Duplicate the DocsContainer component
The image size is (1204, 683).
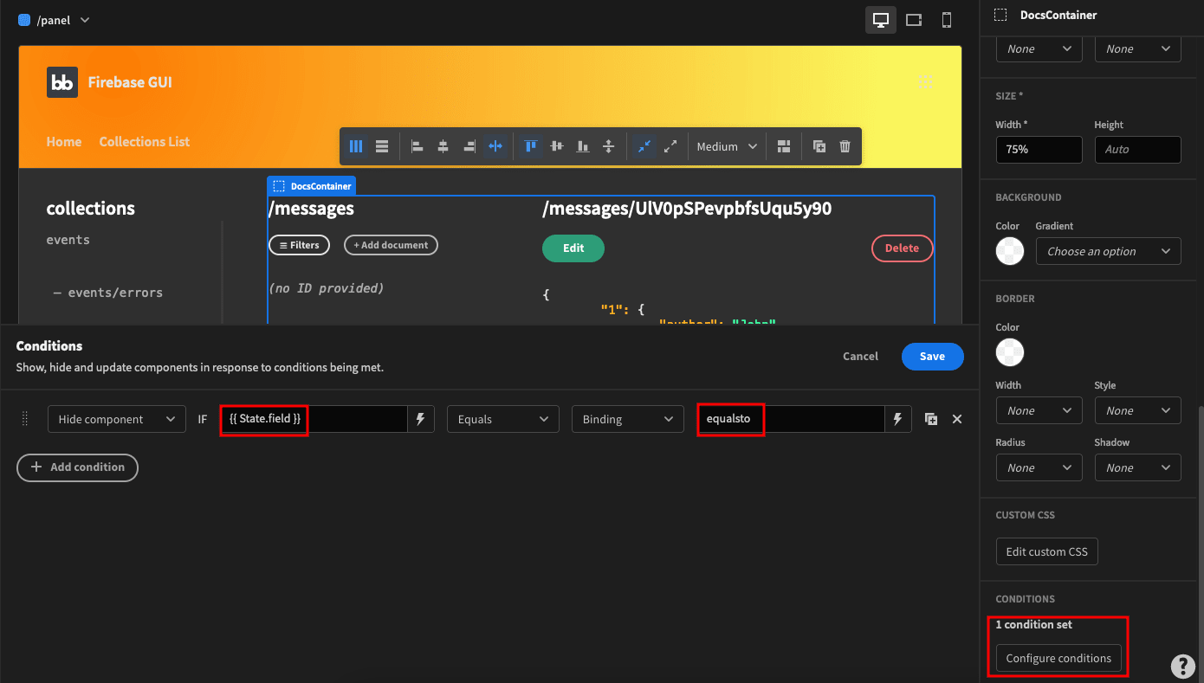click(x=819, y=146)
